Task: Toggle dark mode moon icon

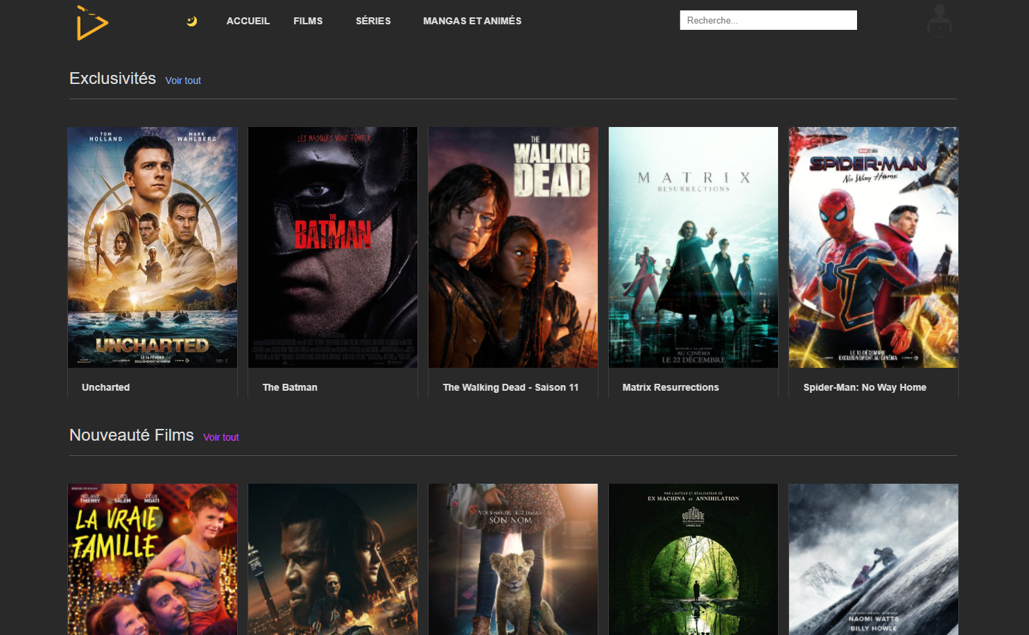Action: pos(192,21)
